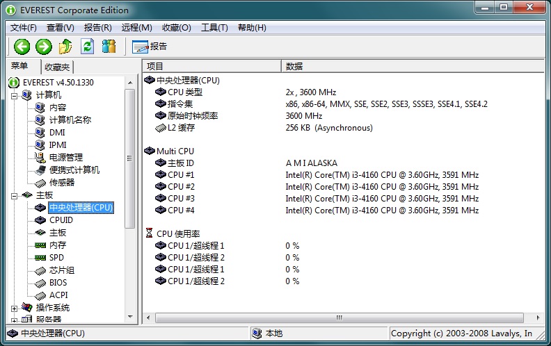This screenshot has height=346, width=551.
Task: Click horizontal scrollbar right arrow
Action: point(538,318)
